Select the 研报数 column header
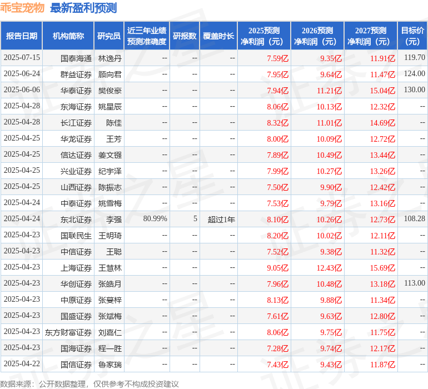Screen dimensions: 428x389 185,36
